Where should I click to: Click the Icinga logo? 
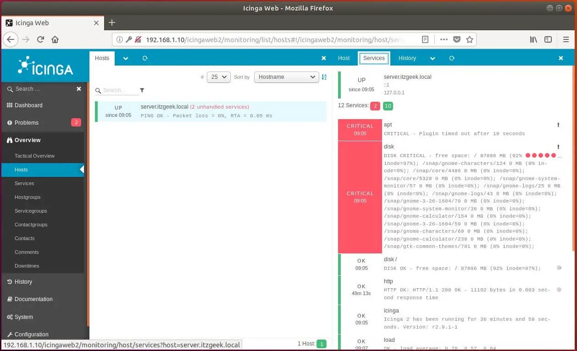[45, 66]
